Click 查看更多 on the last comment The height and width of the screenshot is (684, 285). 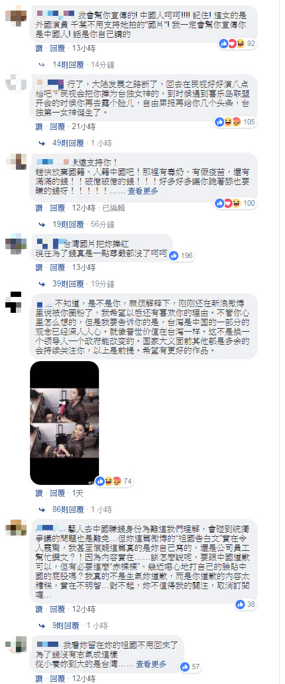pyautogui.click(x=151, y=664)
